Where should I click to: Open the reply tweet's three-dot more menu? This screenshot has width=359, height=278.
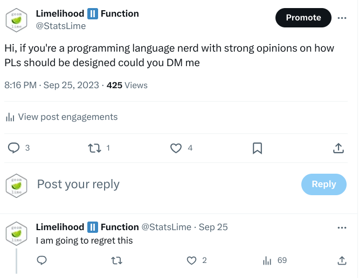click(342, 227)
